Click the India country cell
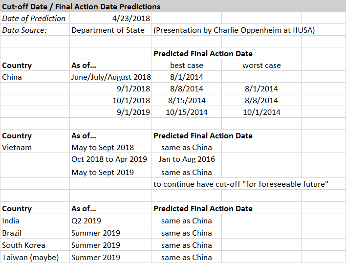The image size is (346, 263). coord(11,221)
